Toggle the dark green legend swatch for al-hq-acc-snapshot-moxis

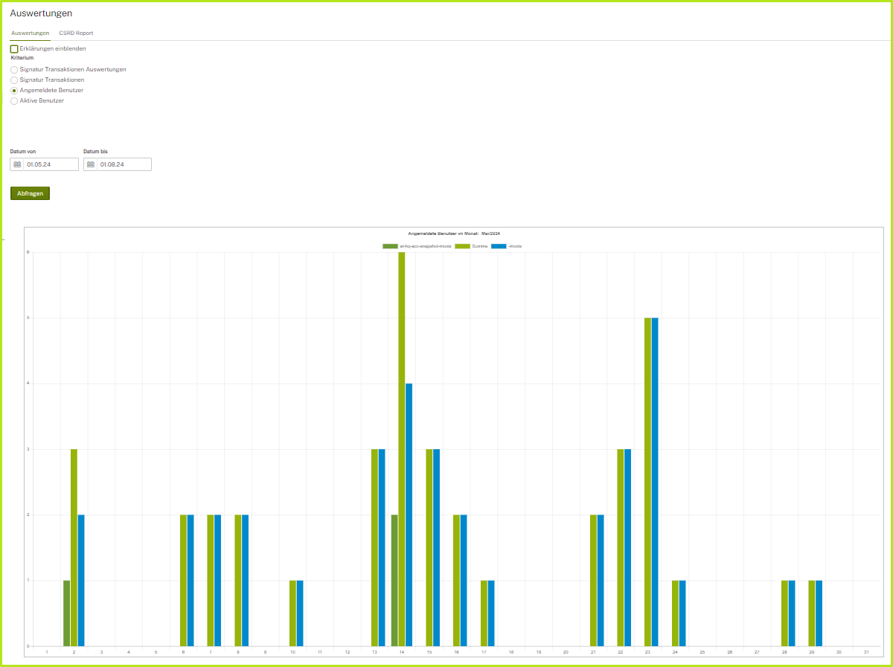[390, 246]
